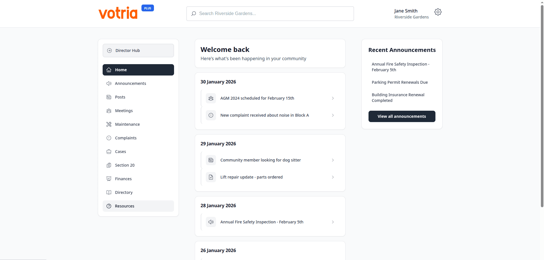Click the search magnifier in the search bar
The width and height of the screenshot is (544, 260).
click(194, 14)
